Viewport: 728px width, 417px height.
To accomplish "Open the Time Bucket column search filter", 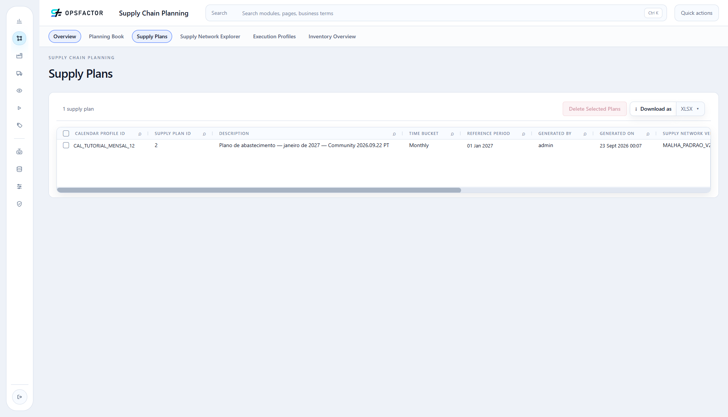I will click(x=452, y=134).
